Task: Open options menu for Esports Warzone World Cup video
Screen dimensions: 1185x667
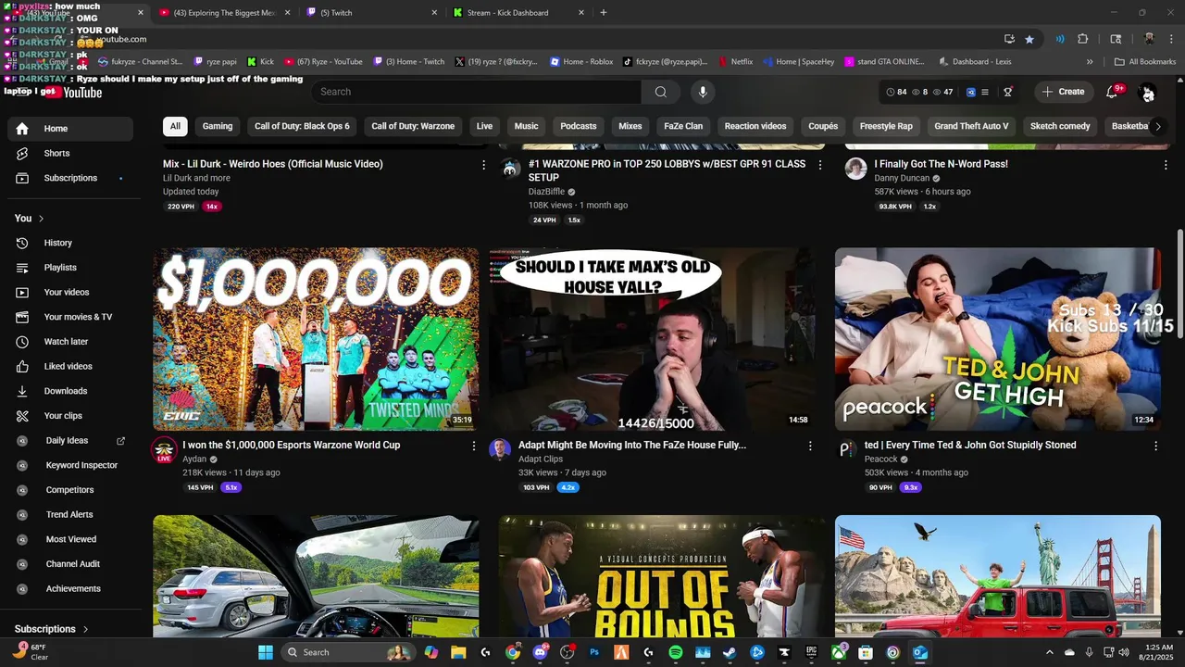Action: 473,446
